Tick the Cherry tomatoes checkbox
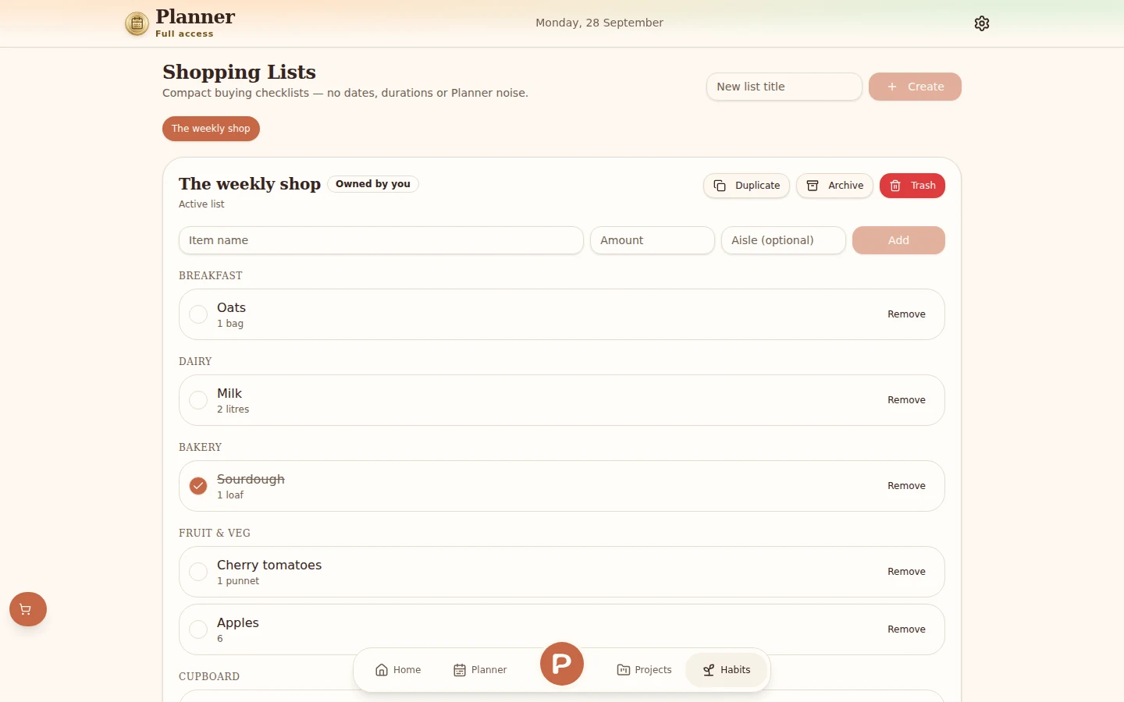1124x702 pixels. point(198,572)
